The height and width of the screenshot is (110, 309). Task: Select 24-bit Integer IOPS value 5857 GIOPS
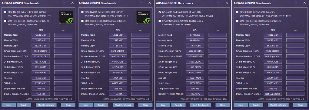[x=195, y=62]
